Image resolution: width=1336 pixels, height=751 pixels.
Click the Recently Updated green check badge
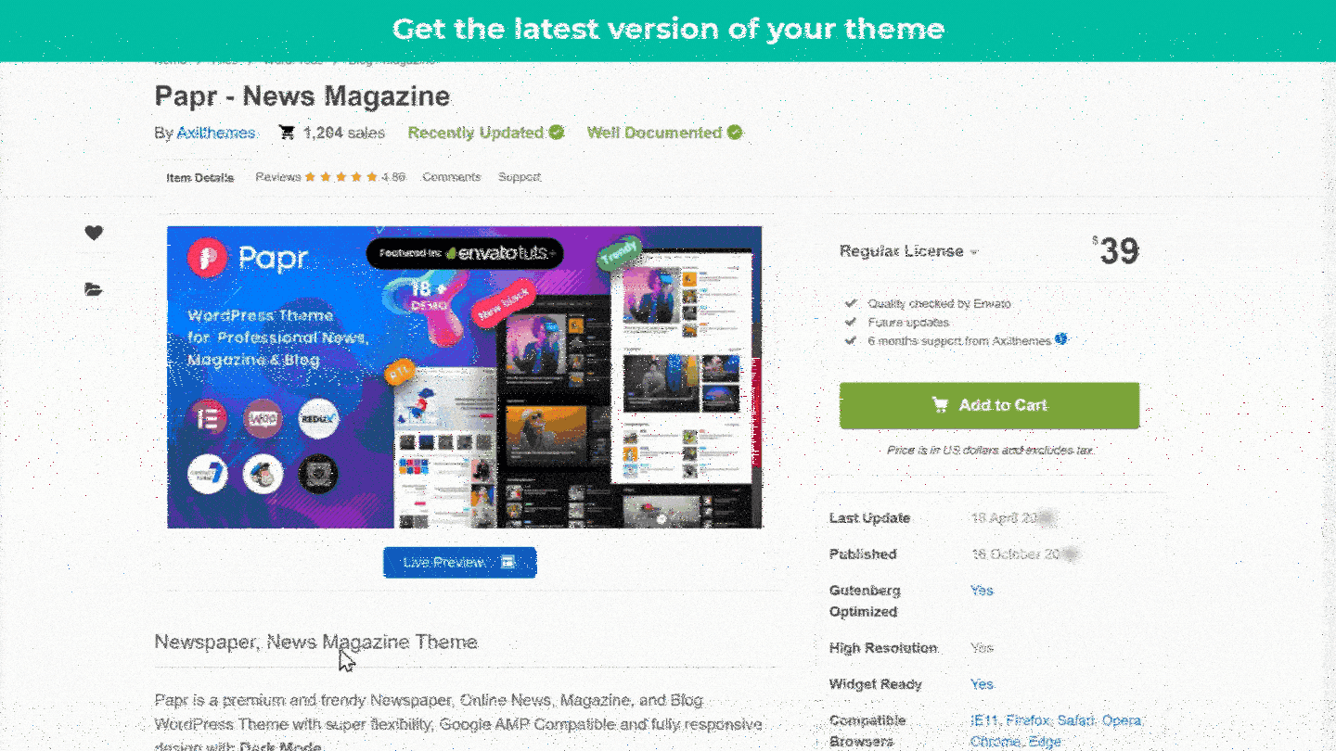[557, 133]
